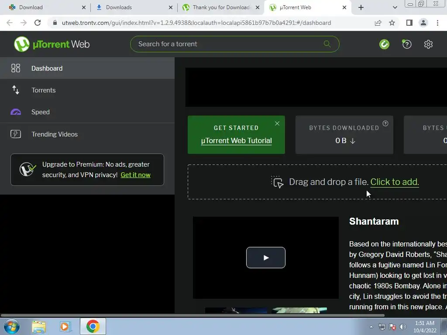This screenshot has height=335, width=447.
Task: Open the green upgrade badge icon in header
Action: (384, 44)
